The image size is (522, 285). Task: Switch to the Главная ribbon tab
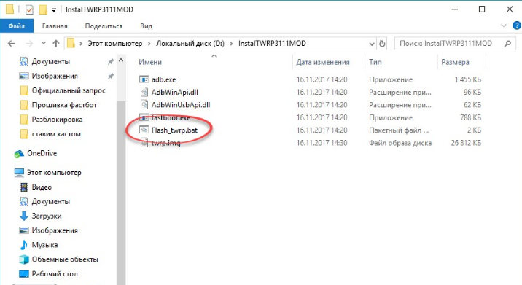[x=55, y=26]
